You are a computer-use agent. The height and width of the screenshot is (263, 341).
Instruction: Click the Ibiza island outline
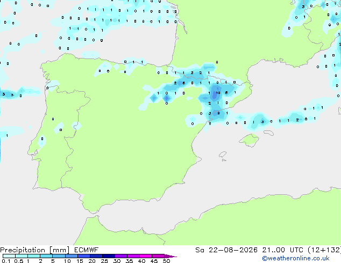click(223, 155)
